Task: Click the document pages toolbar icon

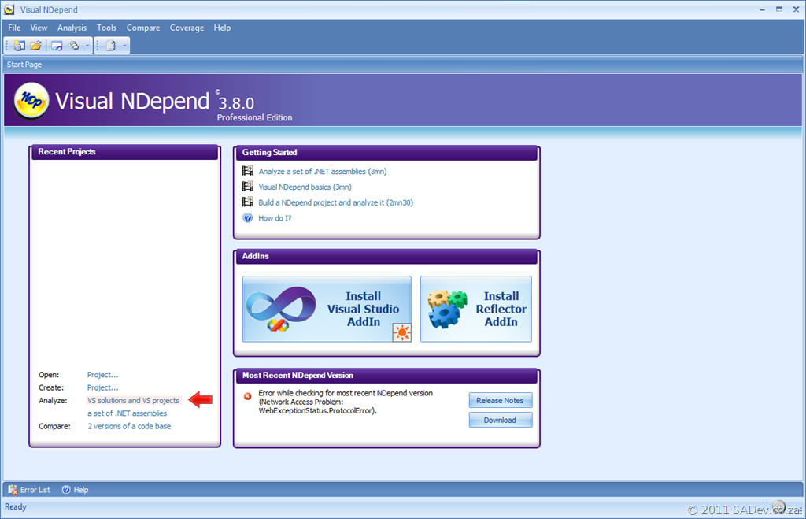Action: point(110,46)
